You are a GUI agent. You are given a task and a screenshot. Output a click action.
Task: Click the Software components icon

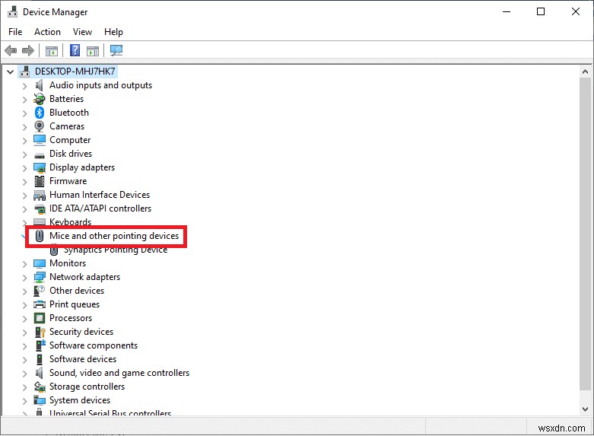pos(40,345)
